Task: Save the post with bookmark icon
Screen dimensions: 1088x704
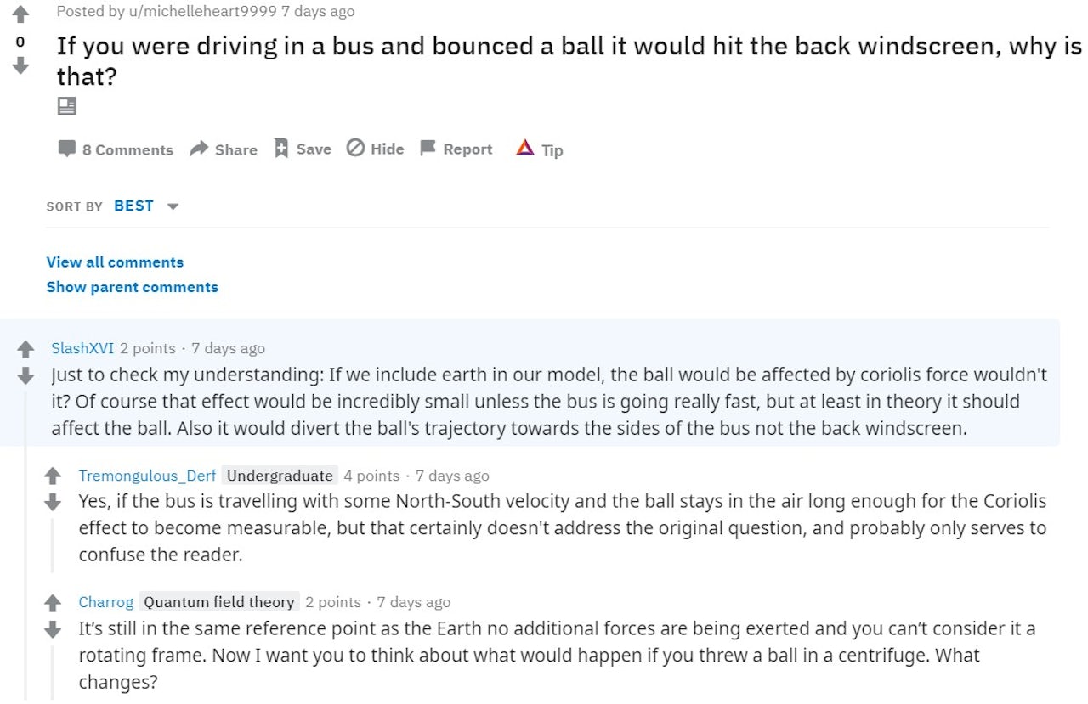Action: pos(303,149)
